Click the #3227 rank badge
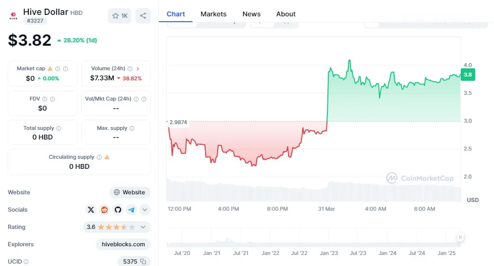Image resolution: width=494 pixels, height=266 pixels. click(35, 21)
